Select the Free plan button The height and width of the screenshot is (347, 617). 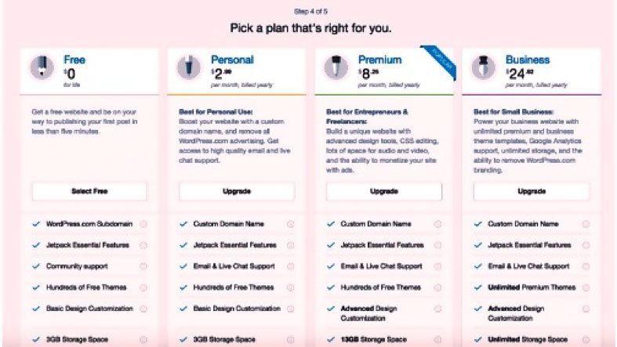tap(89, 191)
